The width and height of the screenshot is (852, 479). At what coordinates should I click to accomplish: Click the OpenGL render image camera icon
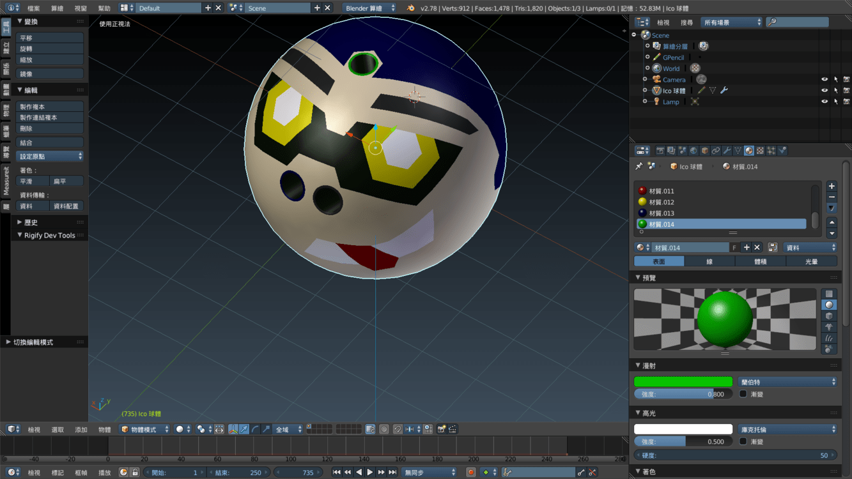441,429
